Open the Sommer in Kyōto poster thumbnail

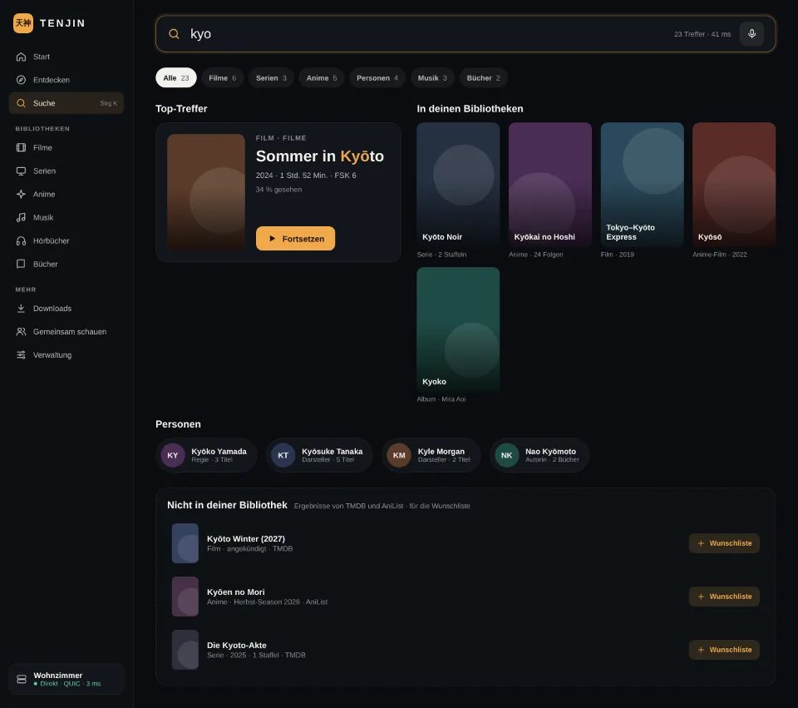point(206,192)
